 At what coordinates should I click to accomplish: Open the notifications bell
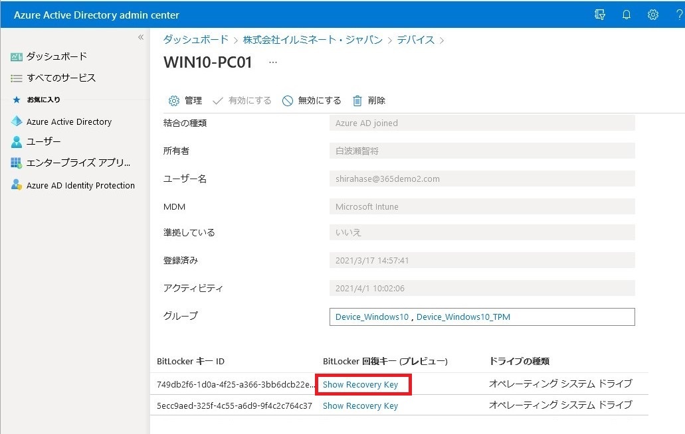[x=627, y=15]
